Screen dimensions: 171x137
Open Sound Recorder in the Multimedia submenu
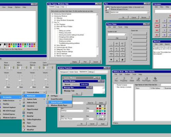[x=59, y=99]
